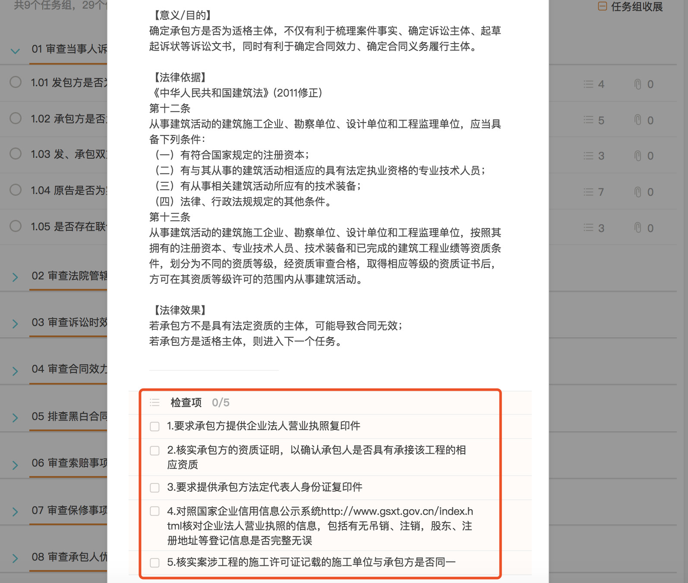Mark task 1.01 发包方 circle as complete
Image resolution: width=688 pixels, height=583 pixels.
16,82
